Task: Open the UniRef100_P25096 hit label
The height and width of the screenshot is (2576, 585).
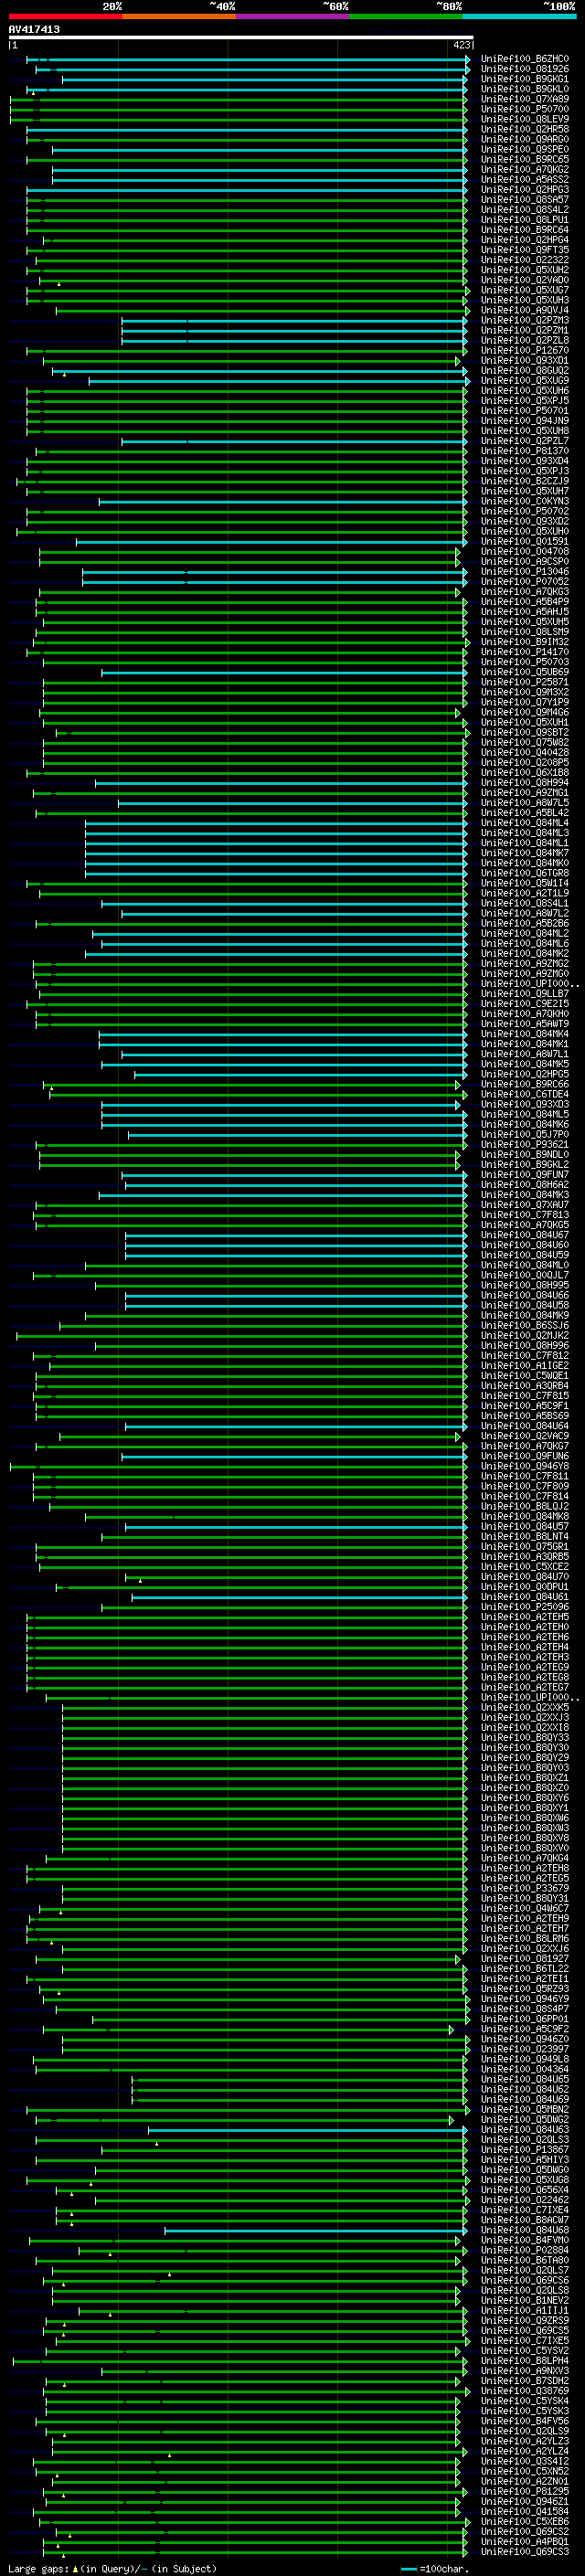Action: coord(524,1607)
